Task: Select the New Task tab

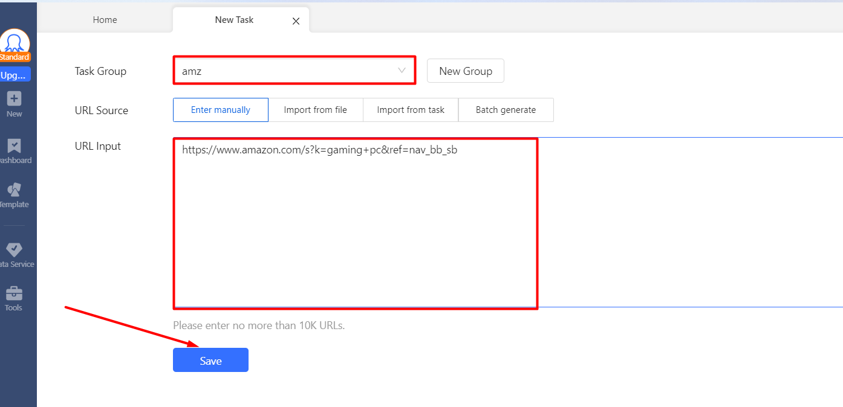Action: [234, 19]
